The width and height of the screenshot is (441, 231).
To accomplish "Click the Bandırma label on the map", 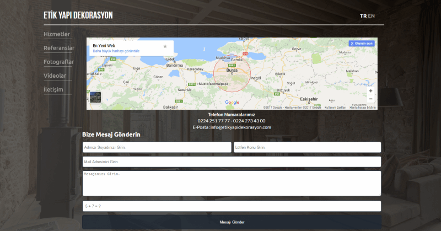I will click(175, 65).
